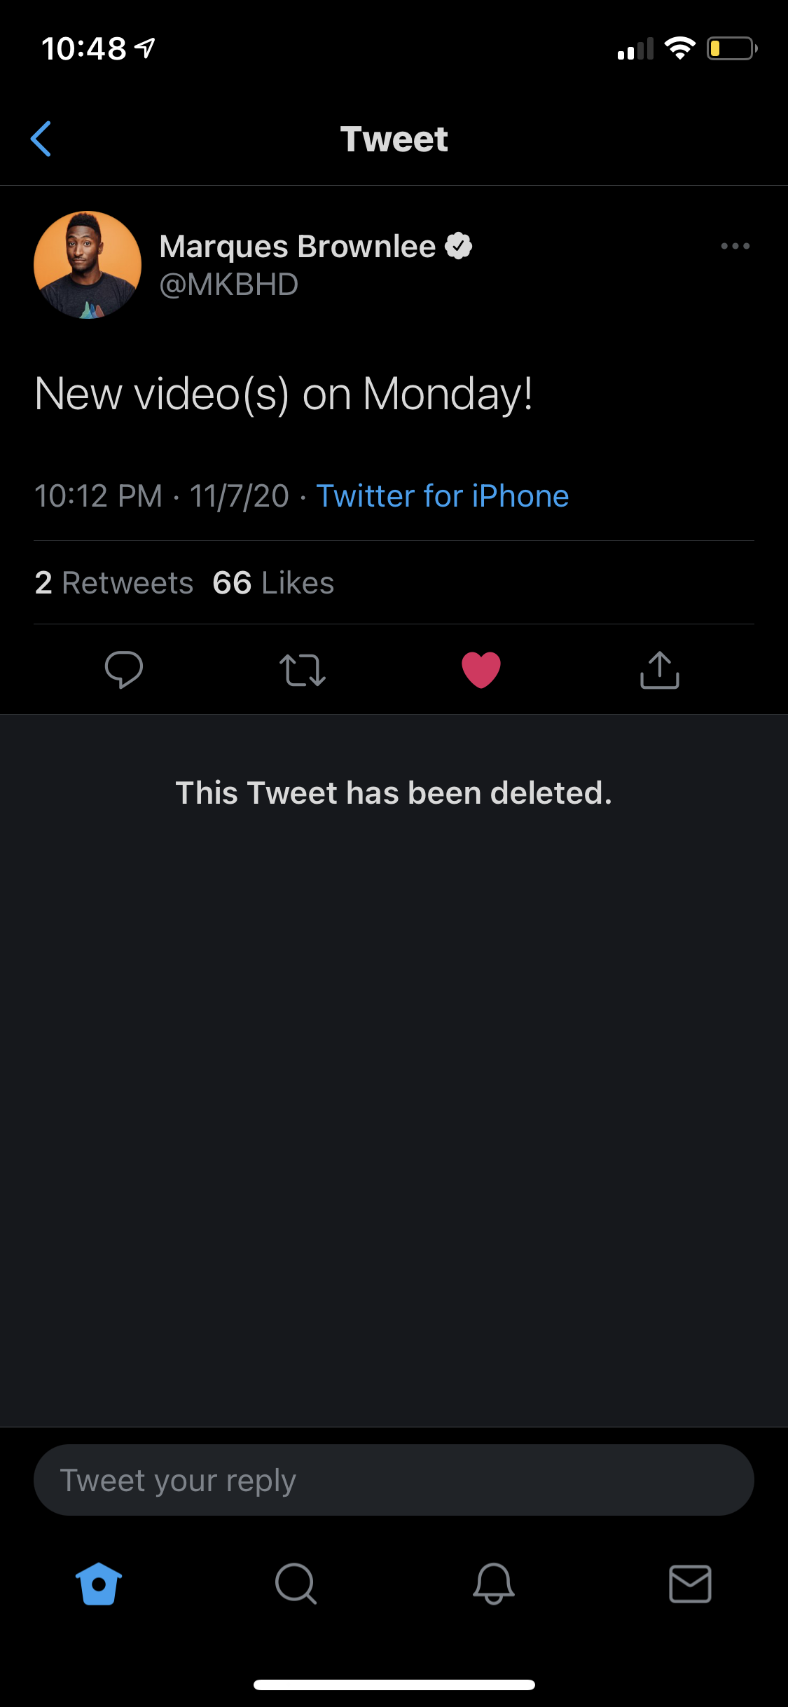Viewport: 788px width, 1707px height.
Task: Tap the 10:48 clock in status bar
Action: [84, 48]
